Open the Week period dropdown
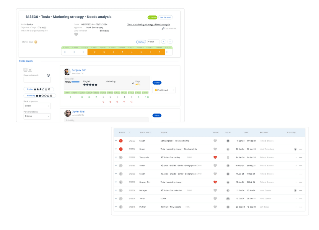This screenshot has height=230, width=319. pos(153,42)
